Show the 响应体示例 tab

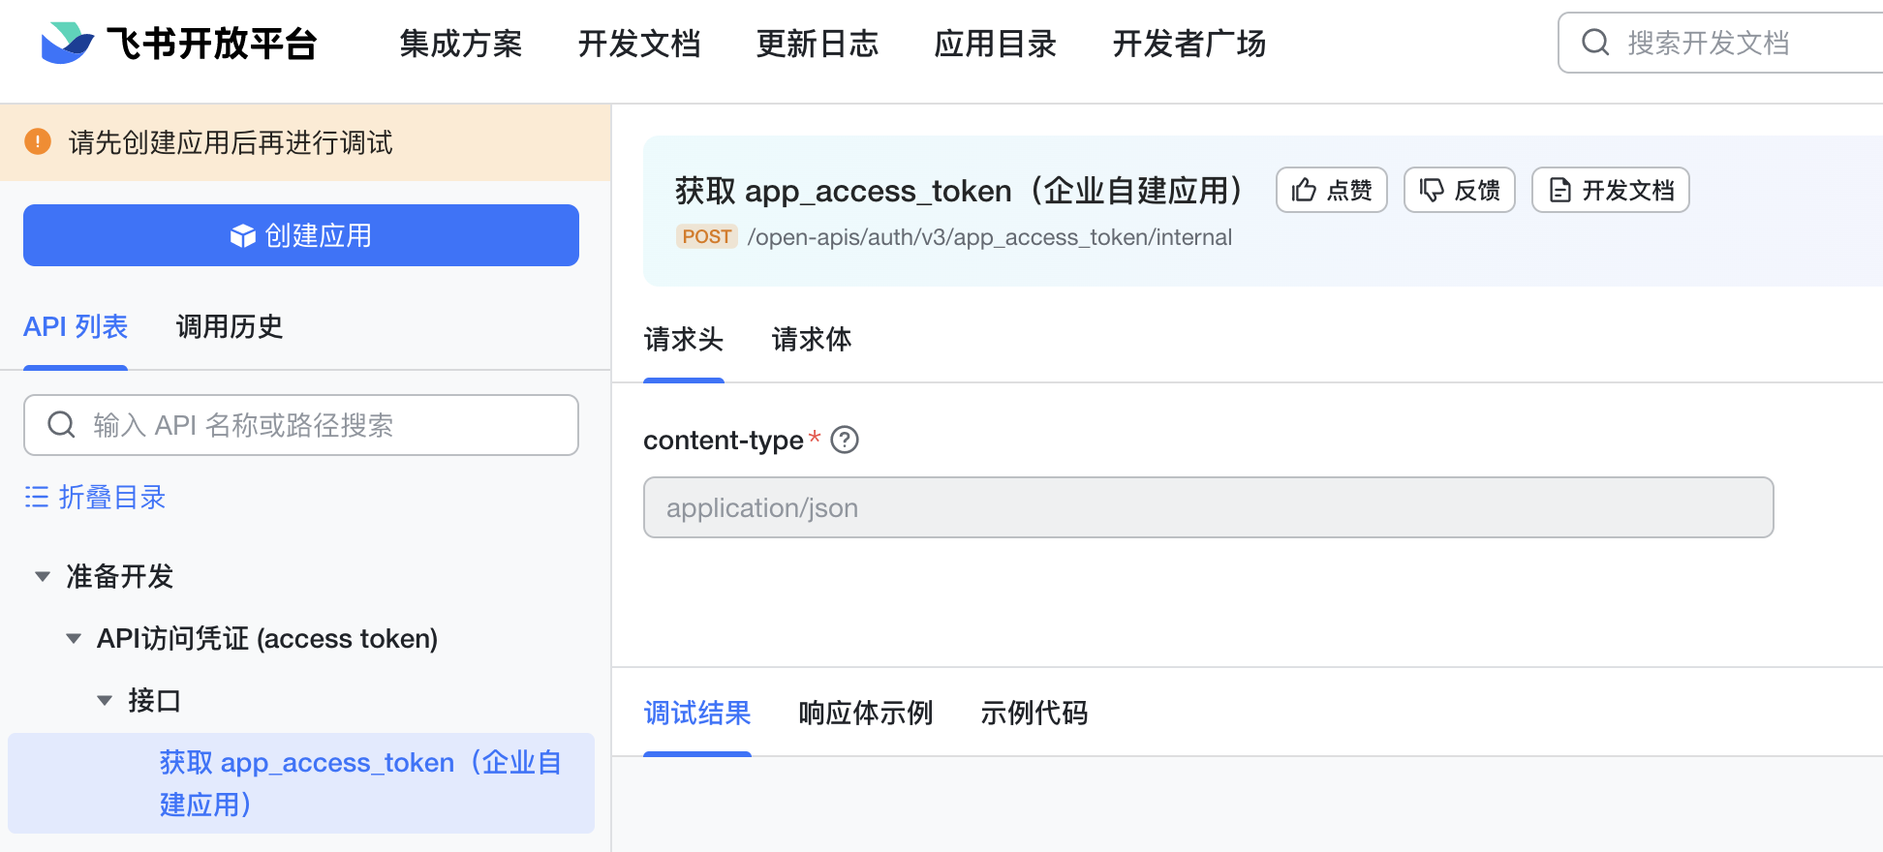(x=866, y=714)
